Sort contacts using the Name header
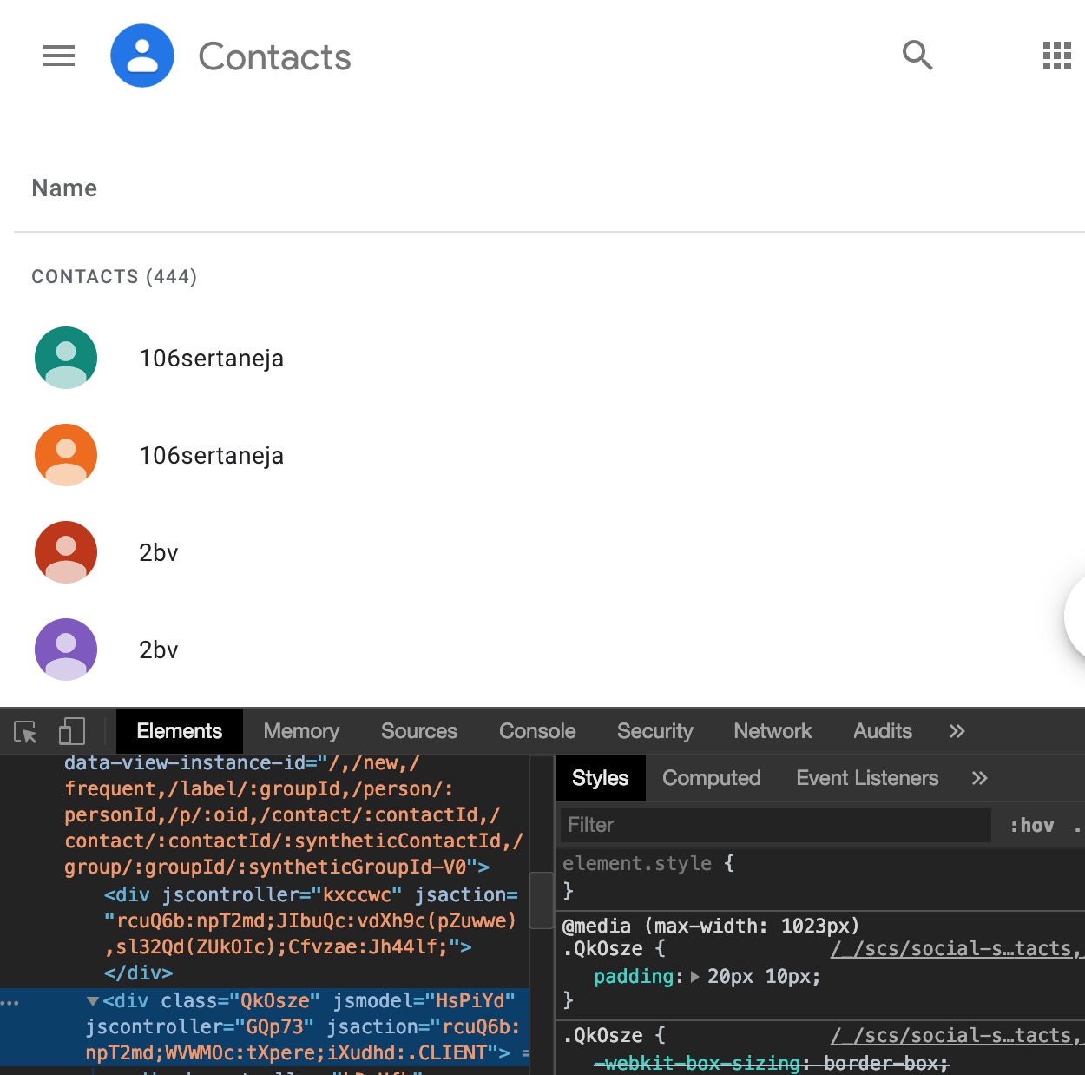The width and height of the screenshot is (1085, 1075). point(64,188)
